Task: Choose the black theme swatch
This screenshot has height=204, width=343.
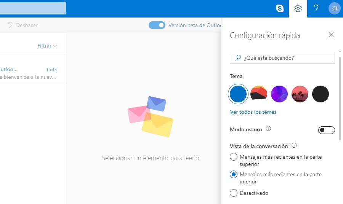Action: click(x=320, y=94)
